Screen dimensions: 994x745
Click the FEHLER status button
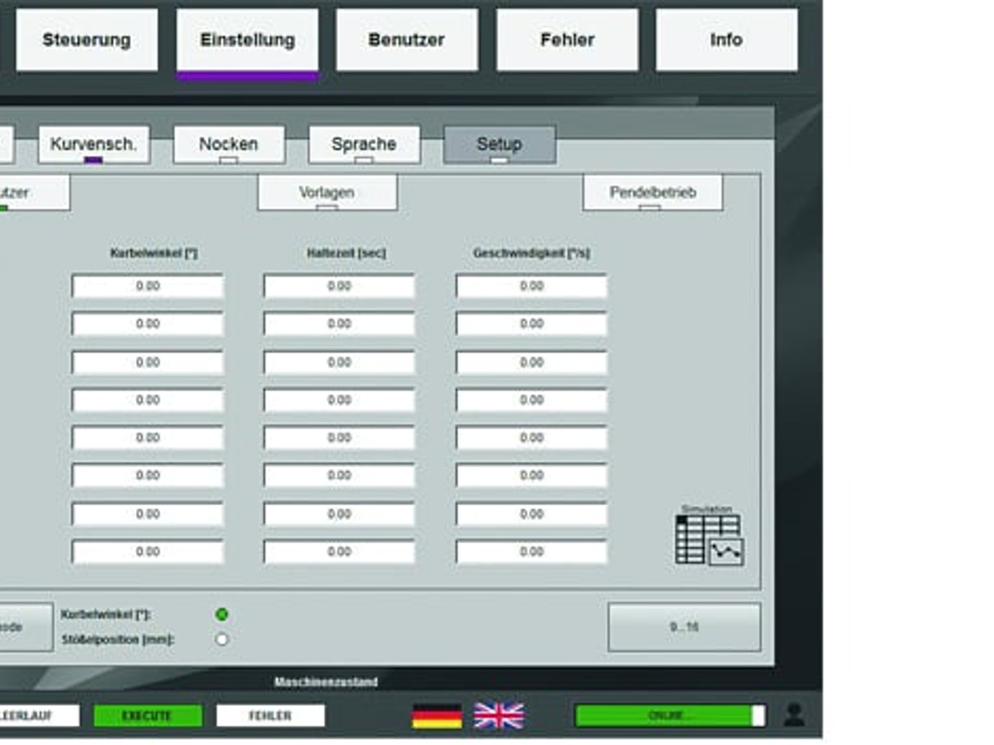[270, 716]
